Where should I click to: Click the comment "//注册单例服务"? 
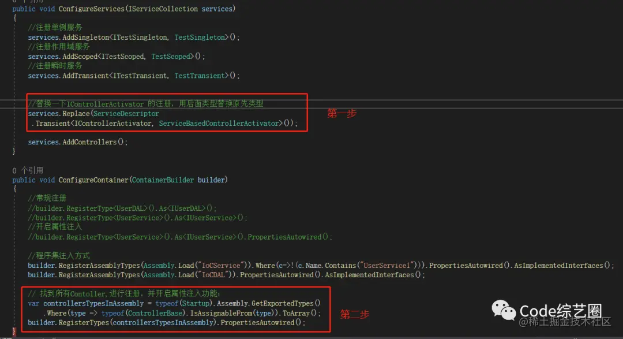[x=55, y=28]
